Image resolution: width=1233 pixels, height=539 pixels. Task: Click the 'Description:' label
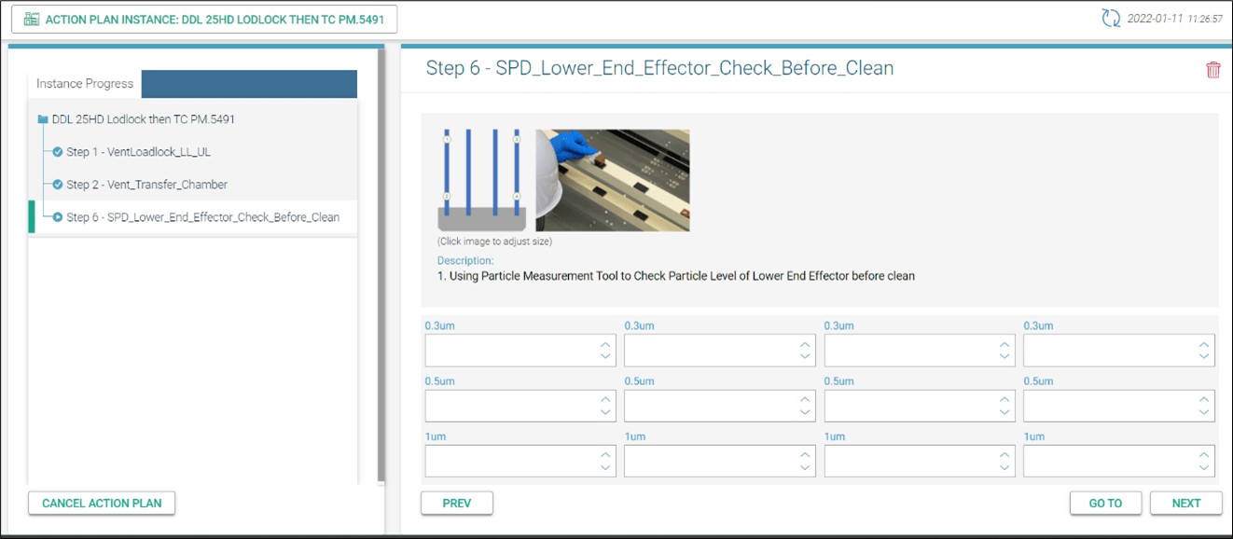pos(465,261)
